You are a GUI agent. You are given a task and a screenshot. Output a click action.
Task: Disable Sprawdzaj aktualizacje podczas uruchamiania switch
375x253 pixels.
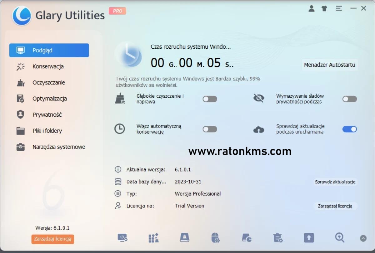(349, 129)
